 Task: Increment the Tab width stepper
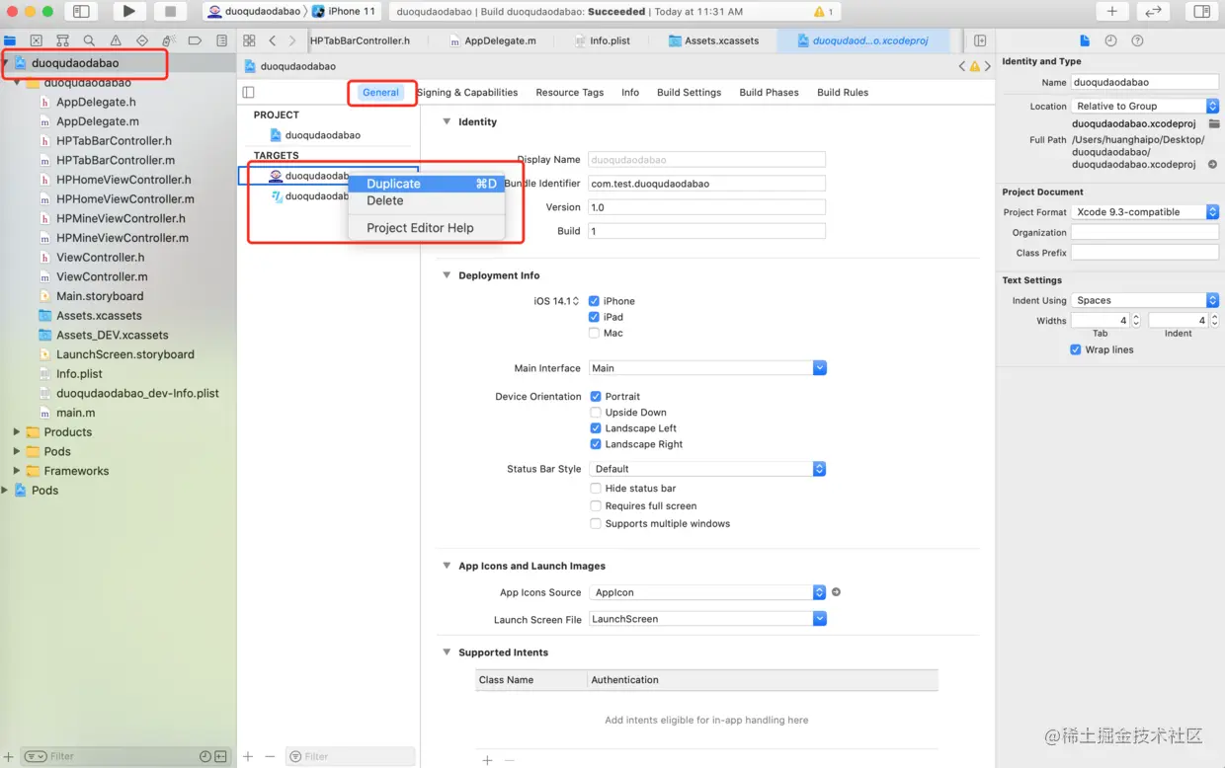click(x=1136, y=317)
